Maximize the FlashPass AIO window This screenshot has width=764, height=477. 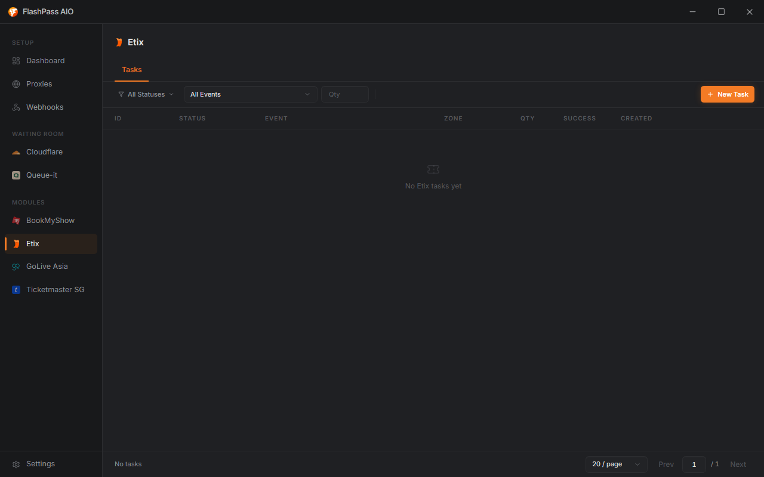pos(721,12)
